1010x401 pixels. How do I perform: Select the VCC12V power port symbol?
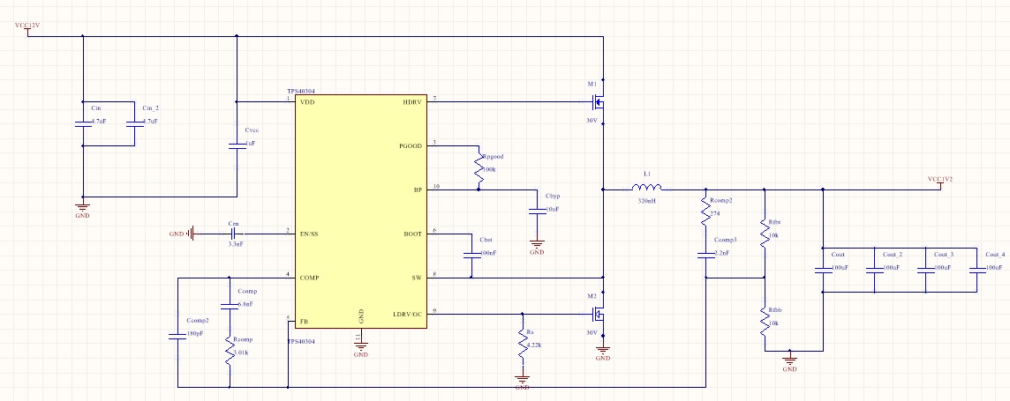(27, 30)
